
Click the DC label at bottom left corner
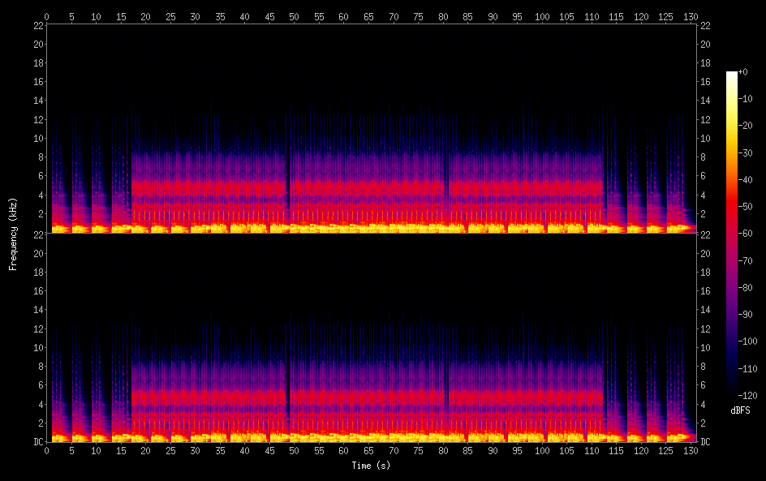pos(37,442)
